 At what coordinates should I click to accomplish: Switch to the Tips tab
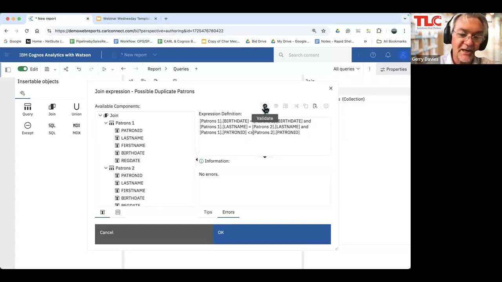(x=208, y=212)
